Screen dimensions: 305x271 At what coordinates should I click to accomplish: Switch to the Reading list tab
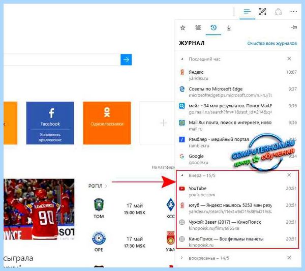198,27
